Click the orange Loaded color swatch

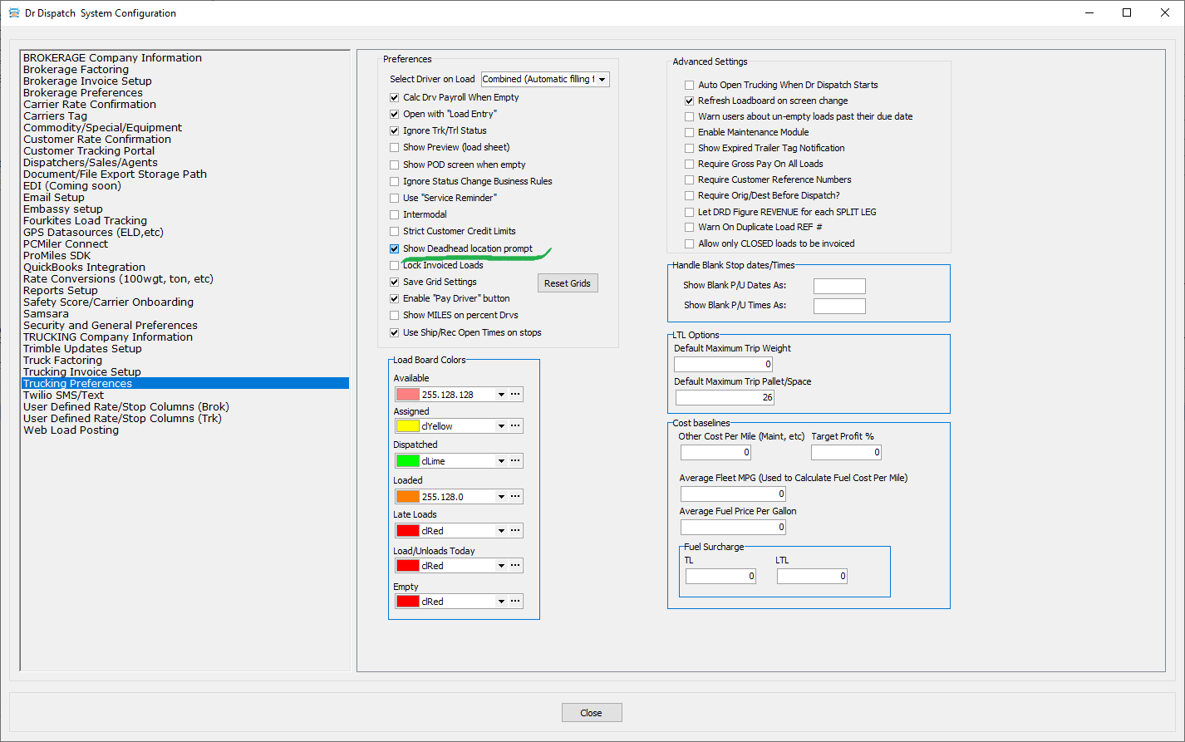(x=407, y=497)
